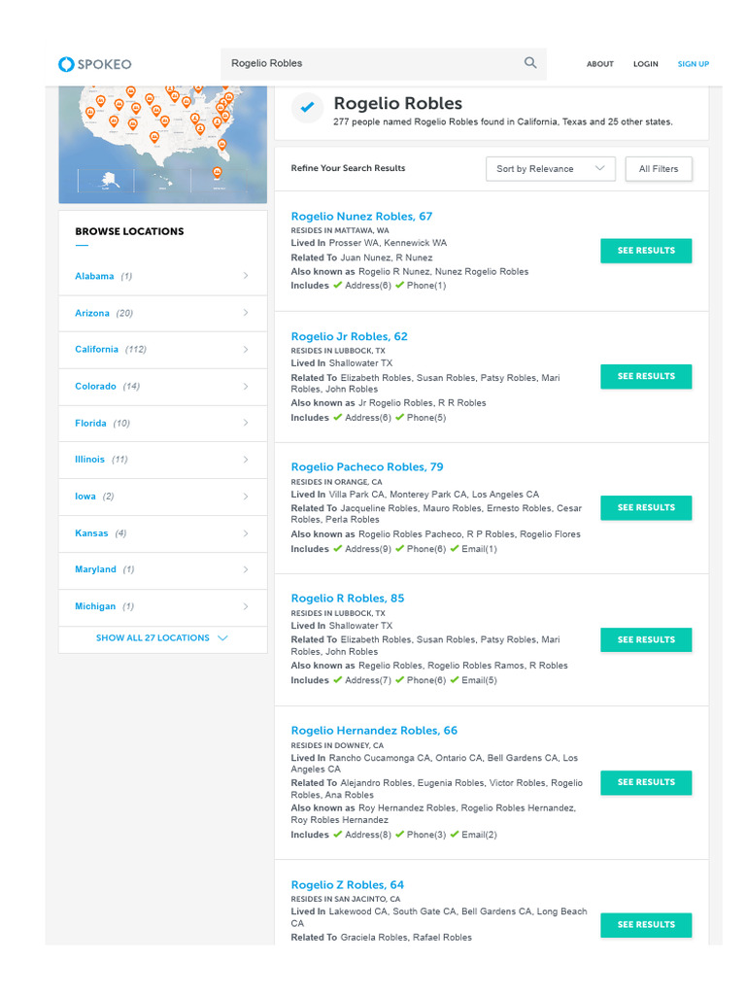Viewport: 746px width, 995px height.
Task: See results for Rogelio Nunez Robles
Action: [645, 251]
